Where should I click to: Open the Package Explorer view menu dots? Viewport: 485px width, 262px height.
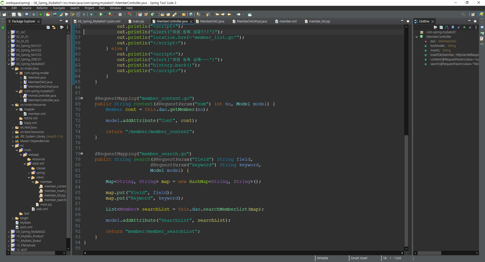tap(67, 27)
